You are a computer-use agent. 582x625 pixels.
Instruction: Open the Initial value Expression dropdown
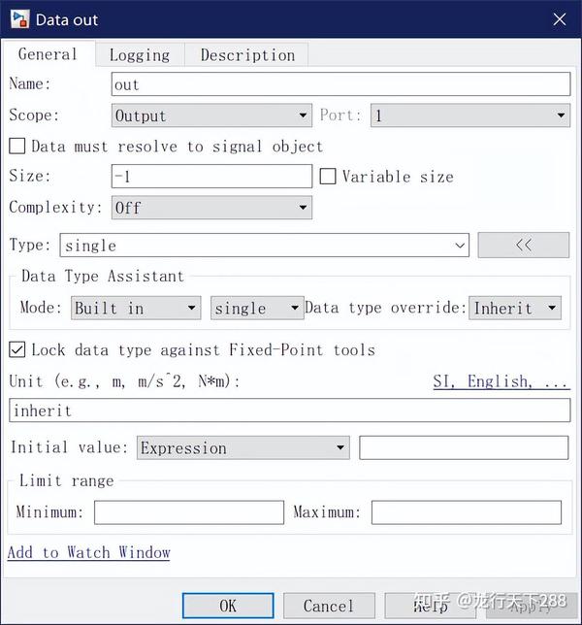pyautogui.click(x=243, y=447)
